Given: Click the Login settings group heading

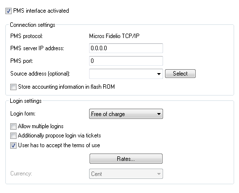Looking at the screenshot, I should 26,101.
